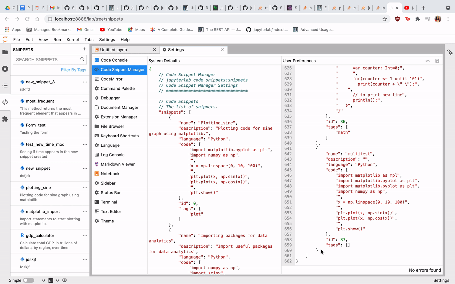Open the browser tab search dropdown
Viewport: 455px width, 284px height.
point(448,8)
